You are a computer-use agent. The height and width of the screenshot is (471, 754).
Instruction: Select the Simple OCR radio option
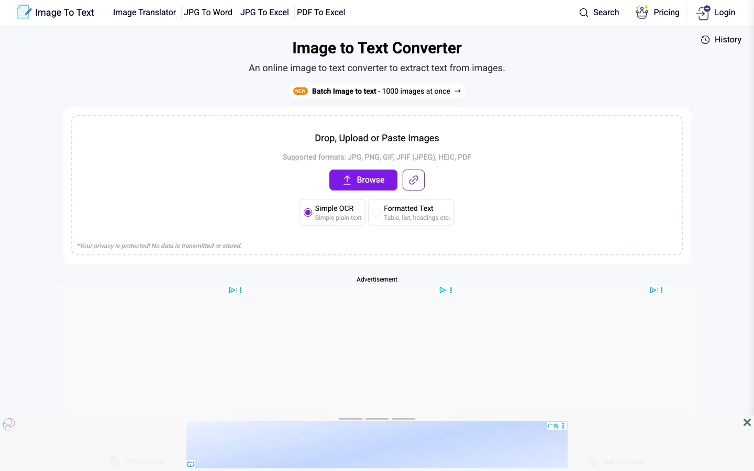(308, 212)
